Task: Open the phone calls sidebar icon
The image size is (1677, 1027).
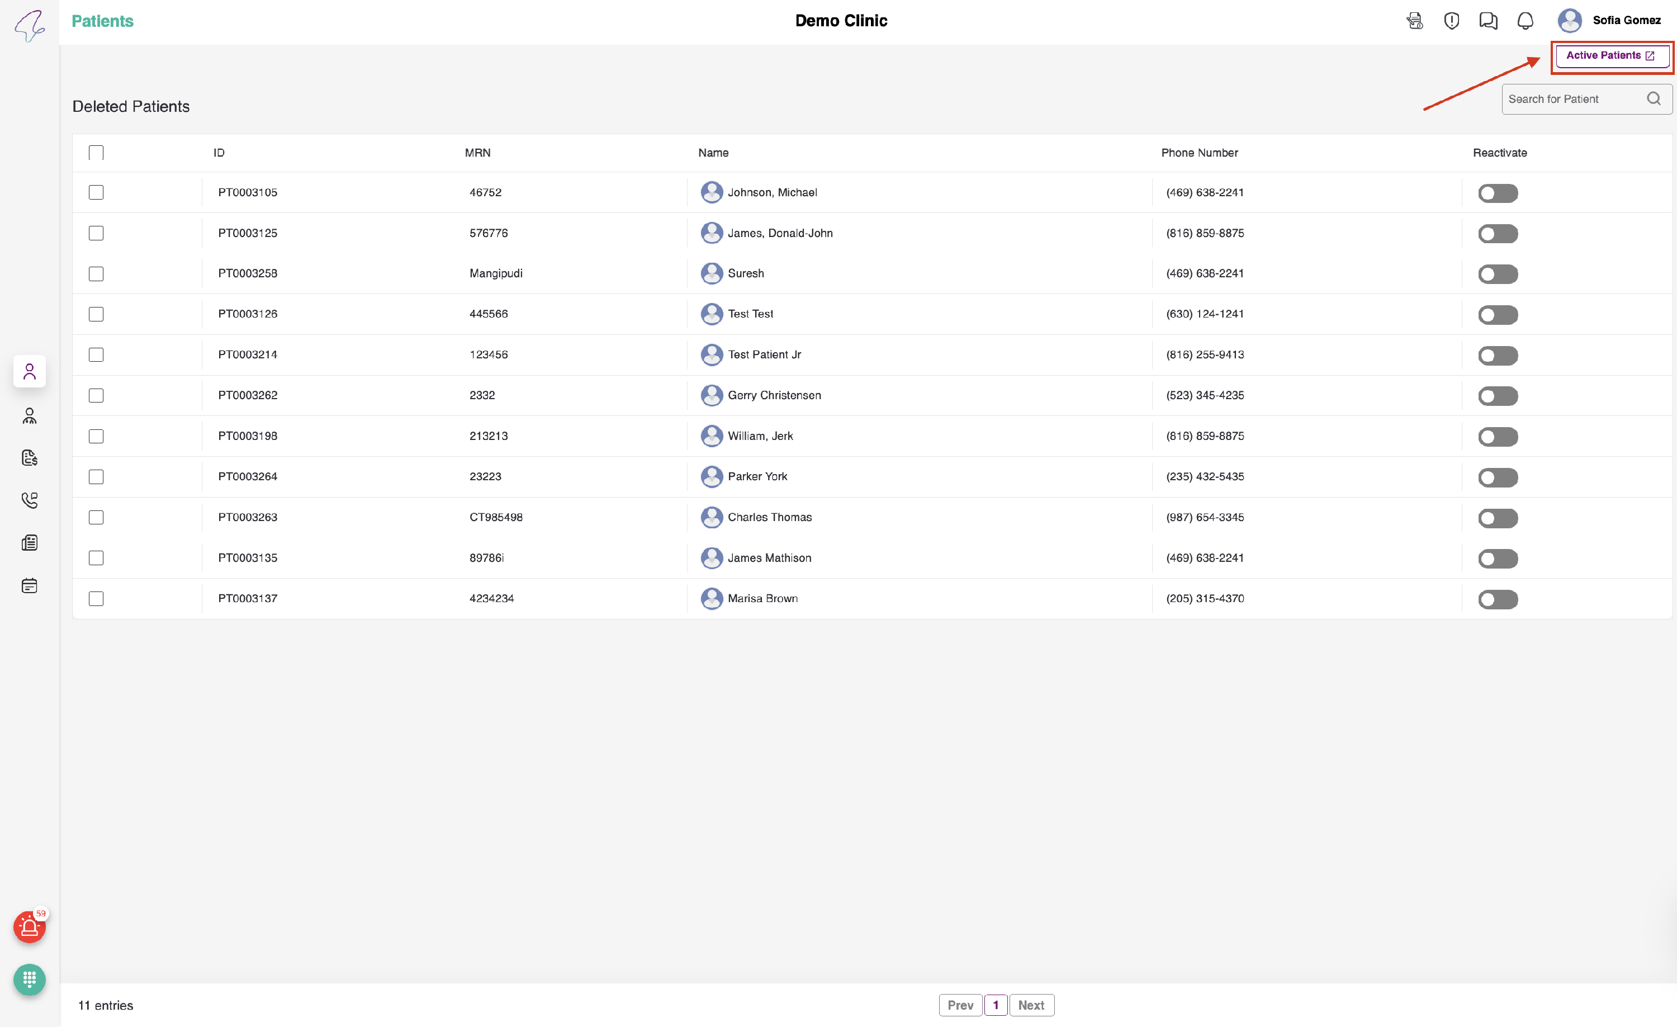Action: click(x=29, y=500)
